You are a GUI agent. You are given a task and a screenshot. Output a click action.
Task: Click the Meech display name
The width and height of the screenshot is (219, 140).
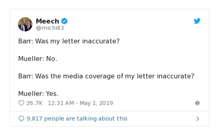(47, 21)
